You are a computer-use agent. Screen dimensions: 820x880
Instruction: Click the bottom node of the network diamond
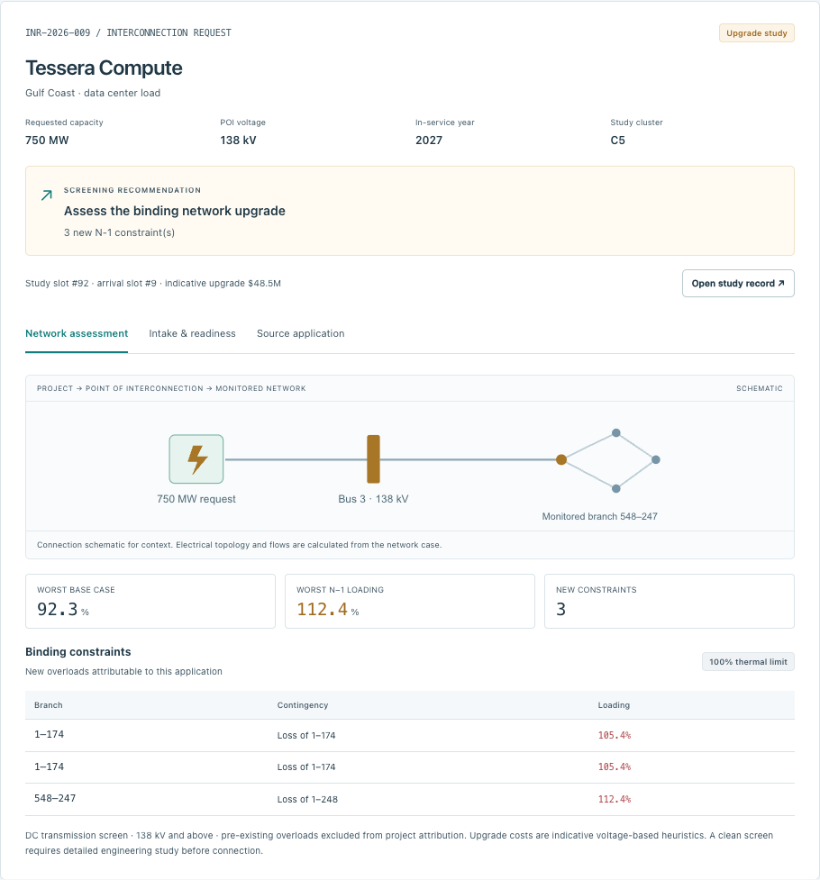[x=616, y=488]
